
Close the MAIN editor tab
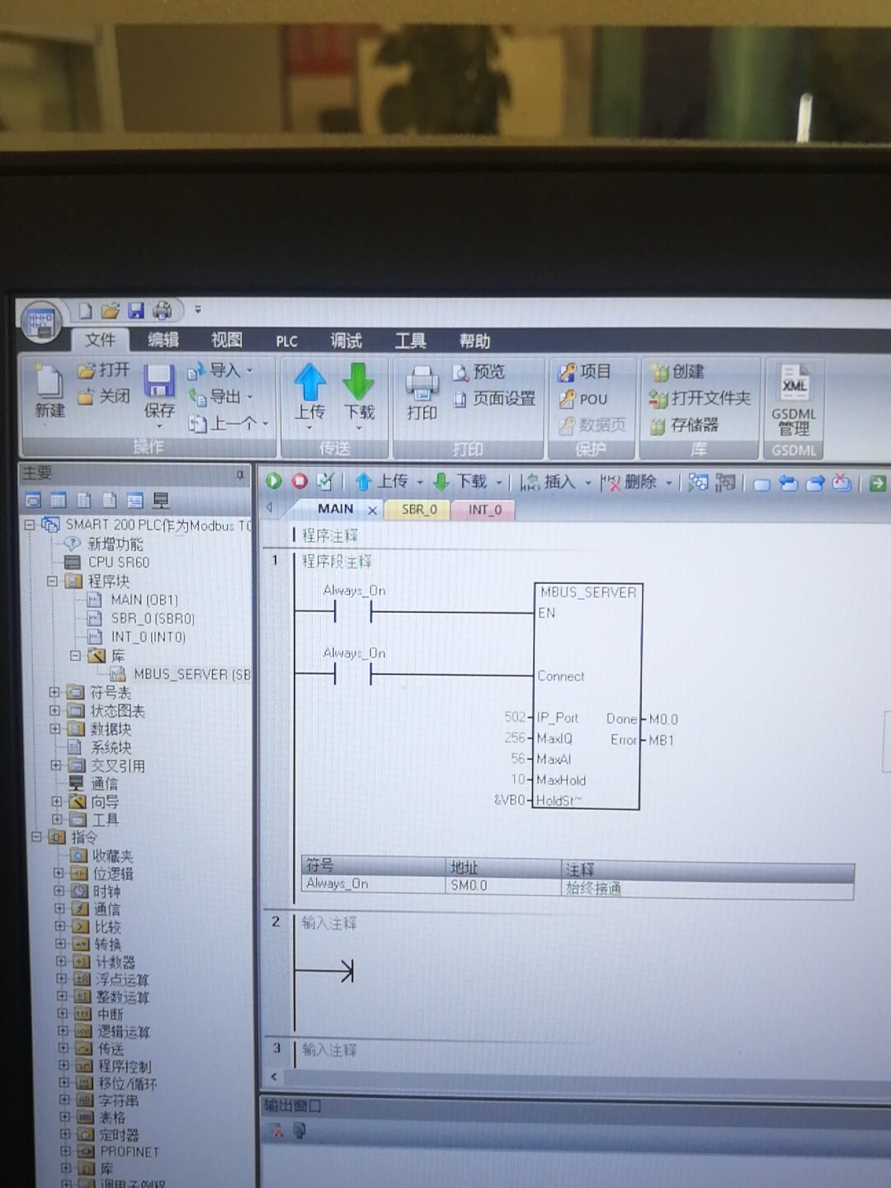372,511
